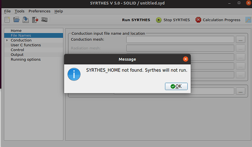Open the Tools menu
The height and width of the screenshot is (147, 252).
pos(19,11)
